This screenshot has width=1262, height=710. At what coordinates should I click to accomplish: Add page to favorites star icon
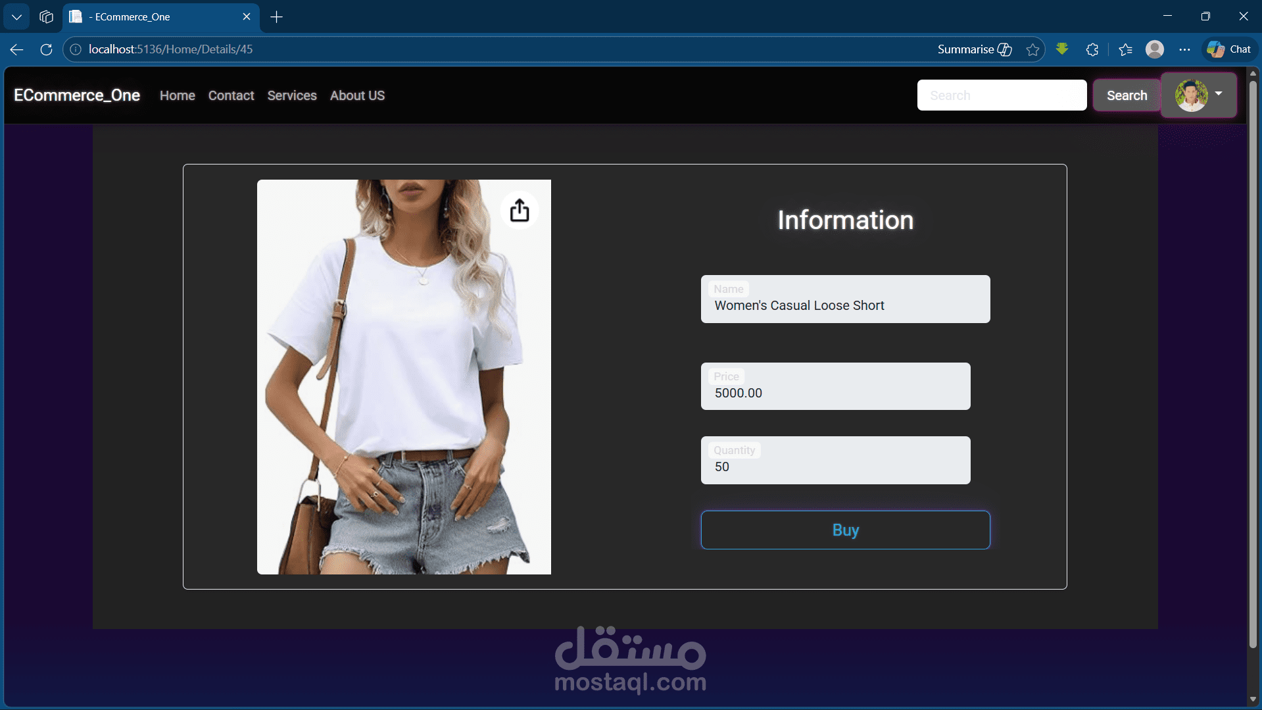point(1032,49)
